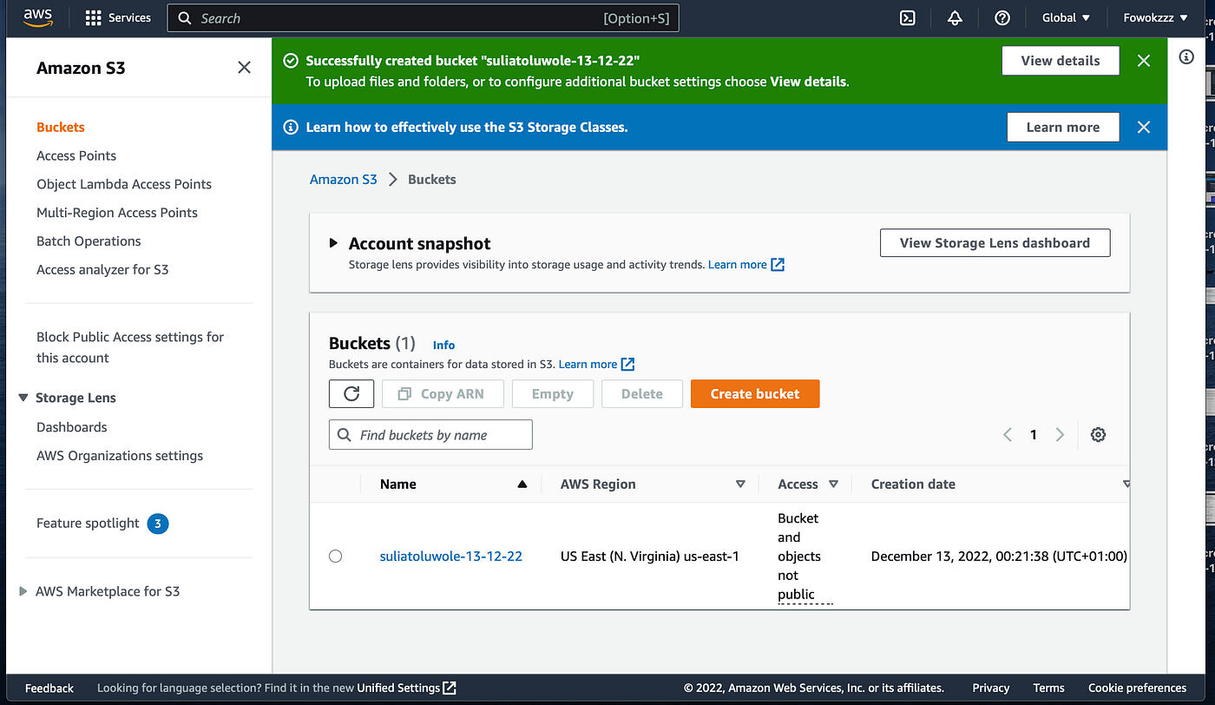The height and width of the screenshot is (705, 1215).
Task: Click the Create bucket button
Action: pyautogui.click(x=755, y=393)
